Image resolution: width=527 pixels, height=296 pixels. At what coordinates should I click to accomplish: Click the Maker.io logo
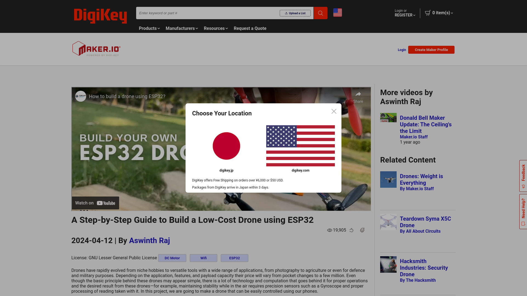[x=96, y=49]
